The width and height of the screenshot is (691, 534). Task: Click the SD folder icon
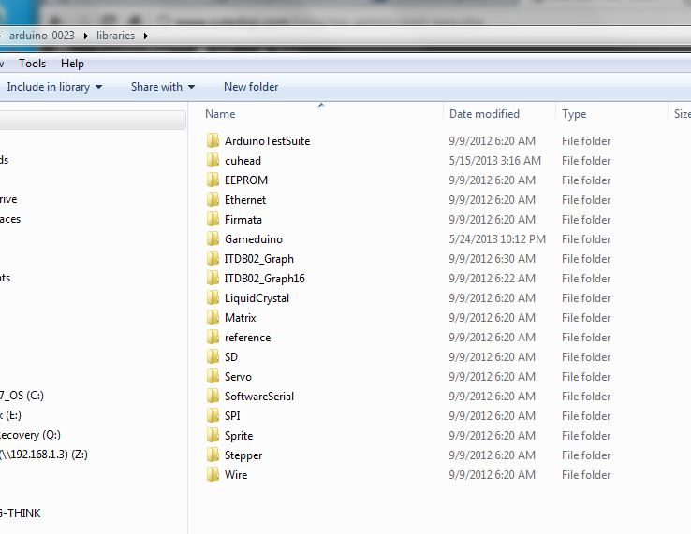pyautogui.click(x=213, y=356)
